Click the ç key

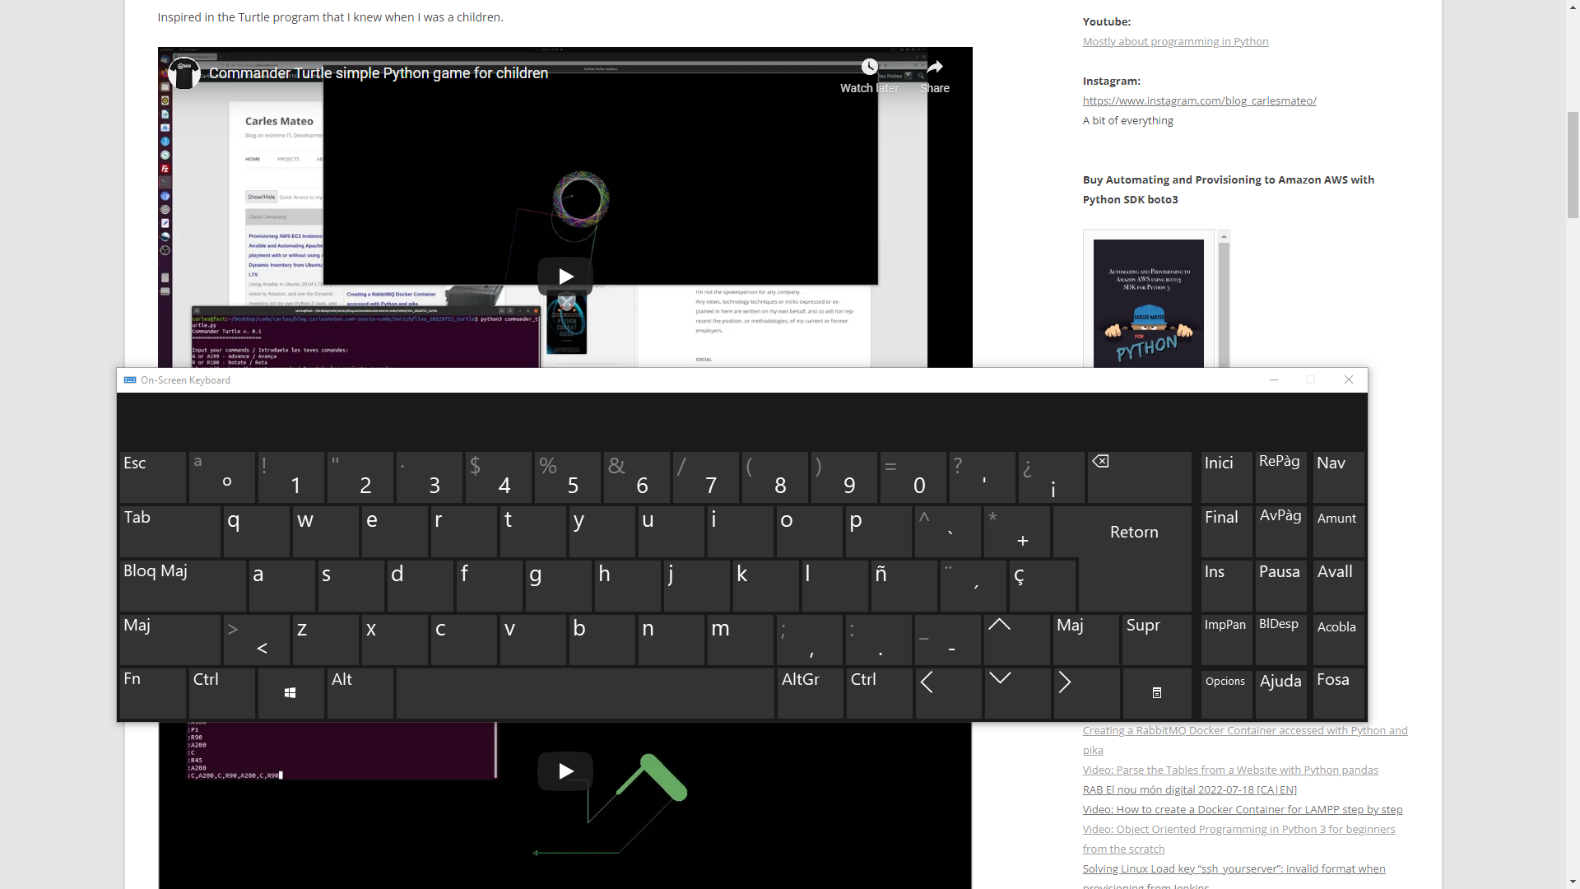(1042, 585)
